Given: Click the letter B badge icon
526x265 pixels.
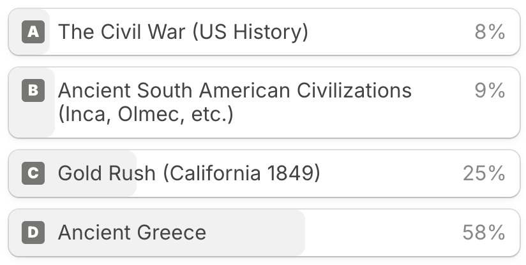Looking at the screenshot, I should pyautogui.click(x=33, y=91).
